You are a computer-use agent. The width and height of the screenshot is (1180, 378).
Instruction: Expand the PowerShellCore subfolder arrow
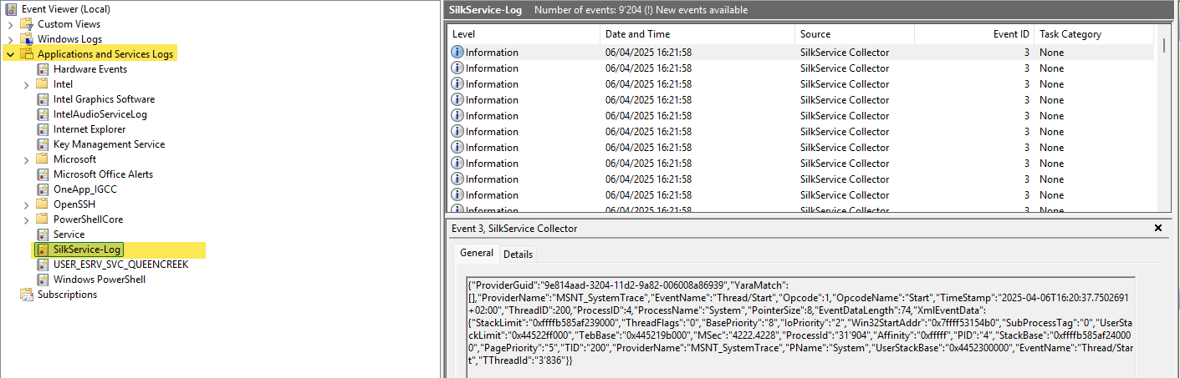(x=26, y=219)
